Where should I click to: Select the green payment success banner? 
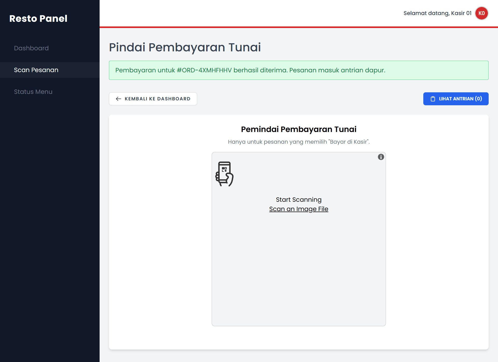coord(299,70)
